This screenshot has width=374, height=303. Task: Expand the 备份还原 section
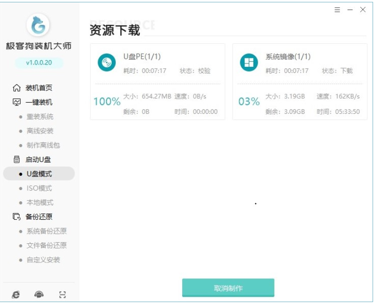[x=39, y=217]
